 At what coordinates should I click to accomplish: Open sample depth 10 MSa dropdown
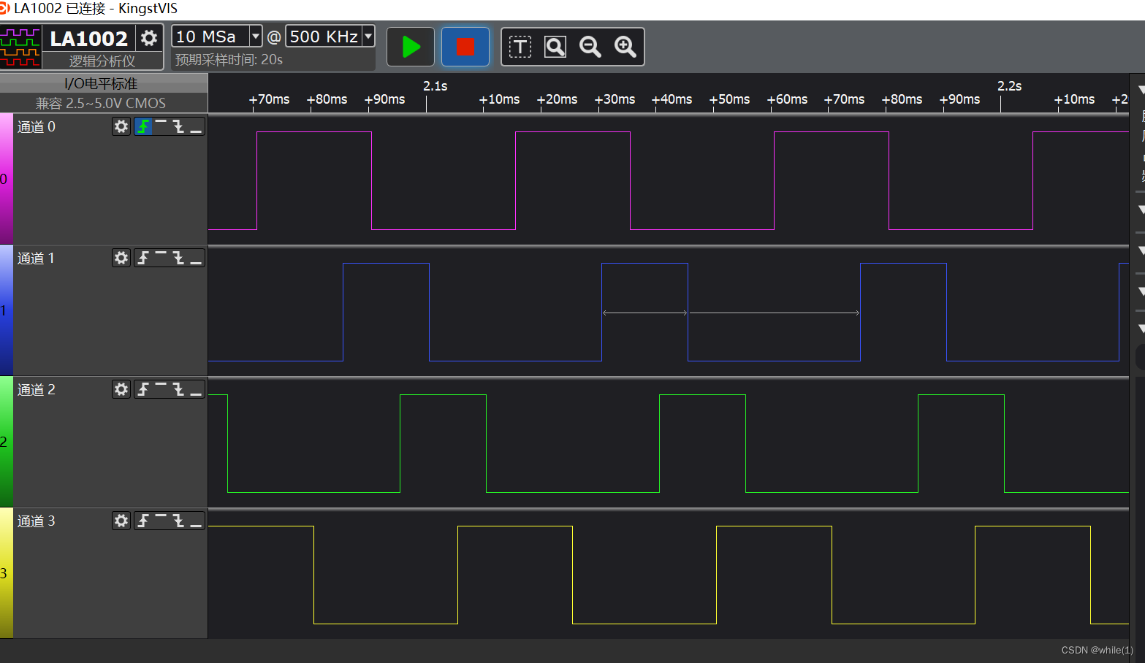256,36
